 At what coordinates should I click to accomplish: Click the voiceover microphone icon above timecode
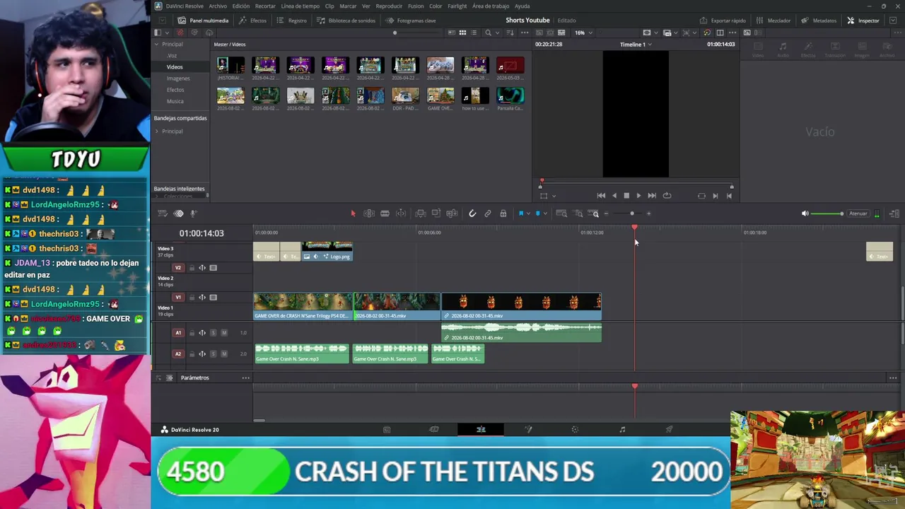tap(193, 213)
